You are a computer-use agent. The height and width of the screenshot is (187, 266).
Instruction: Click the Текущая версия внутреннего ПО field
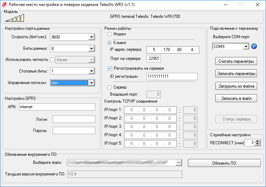point(125,174)
